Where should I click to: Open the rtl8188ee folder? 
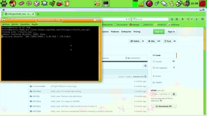click(37, 91)
